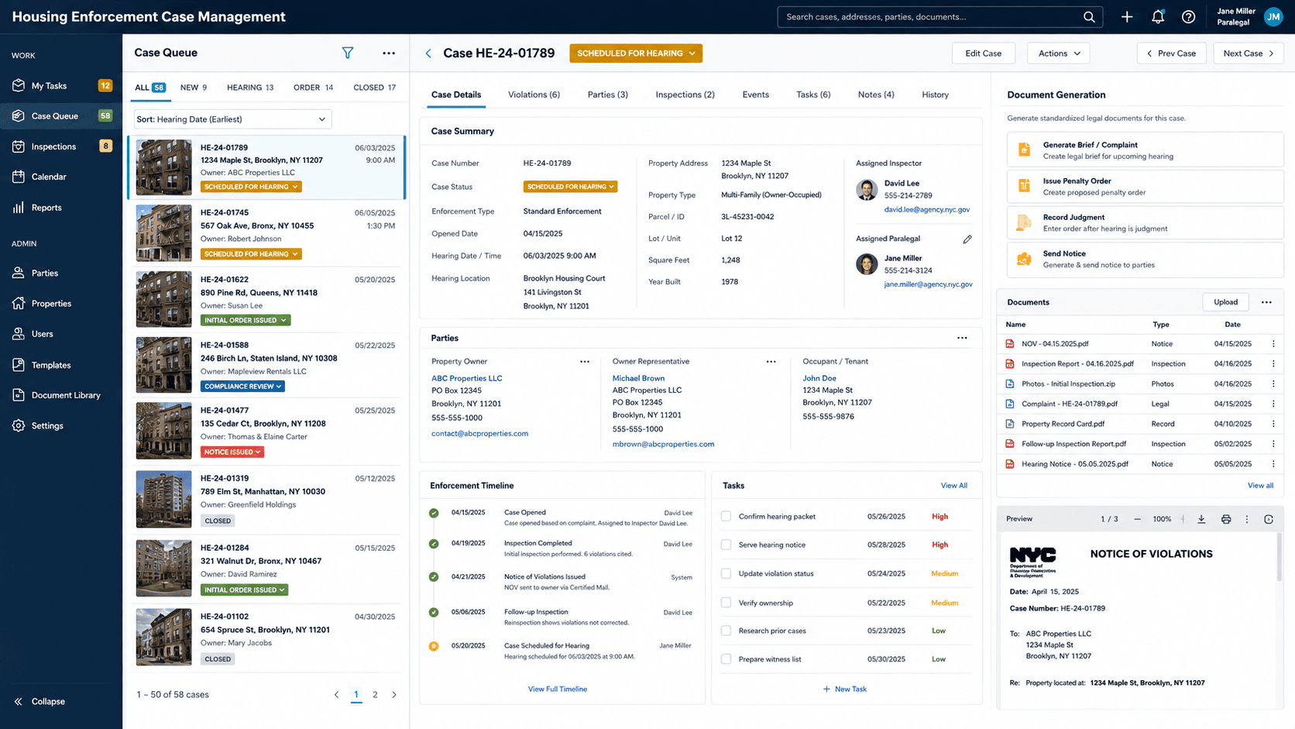Edit assigned paralegal with pencil icon

(x=967, y=239)
